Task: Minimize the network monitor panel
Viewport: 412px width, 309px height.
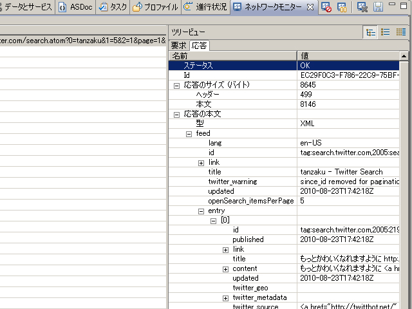Action: click(392, 5)
